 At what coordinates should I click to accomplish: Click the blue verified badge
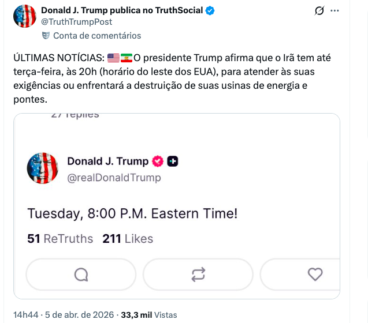[x=211, y=10]
